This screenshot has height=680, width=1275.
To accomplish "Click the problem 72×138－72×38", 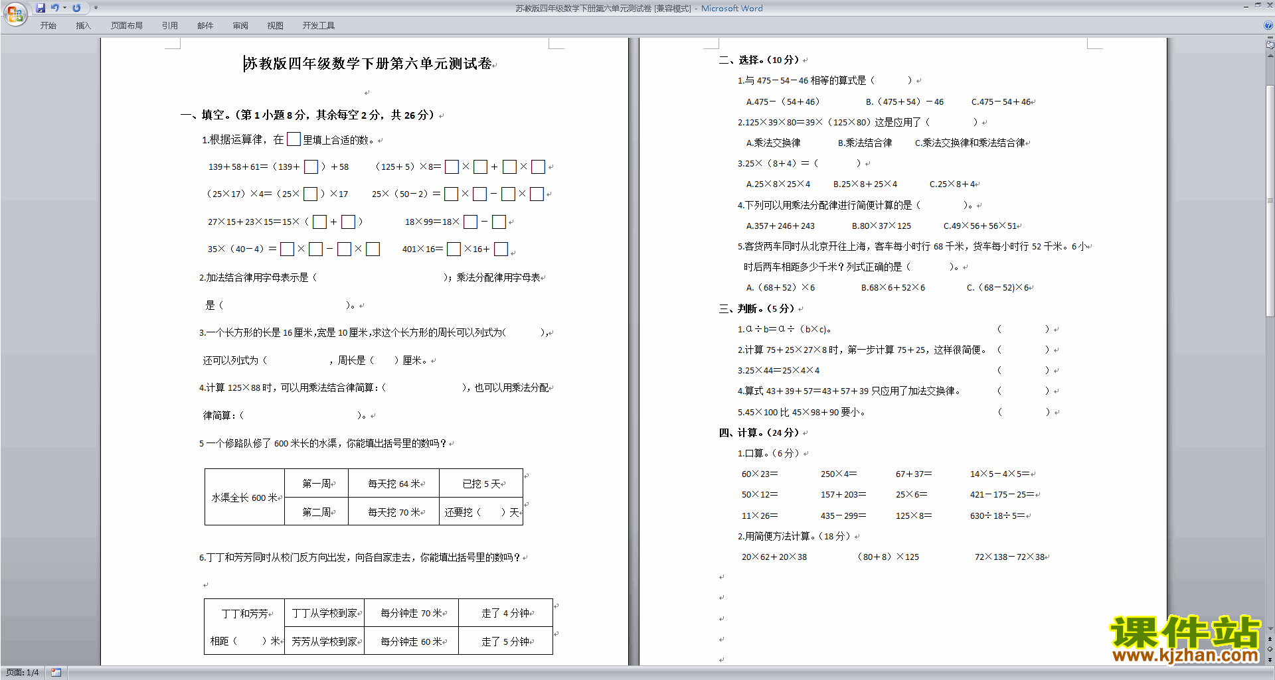I will coord(1009,557).
